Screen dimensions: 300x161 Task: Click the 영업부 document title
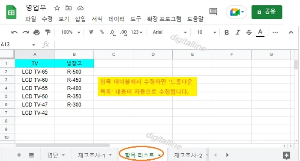click(x=36, y=8)
